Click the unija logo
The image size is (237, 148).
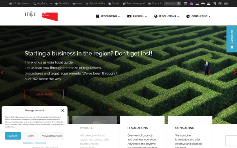click(30, 14)
